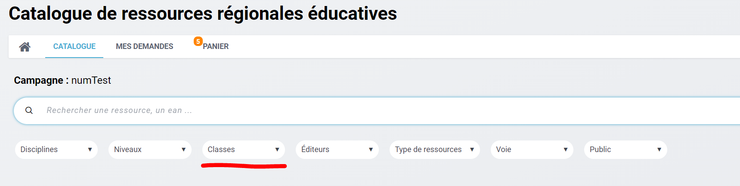Click the numTest campaign name
The height and width of the screenshot is (186, 740).
pyautogui.click(x=91, y=80)
